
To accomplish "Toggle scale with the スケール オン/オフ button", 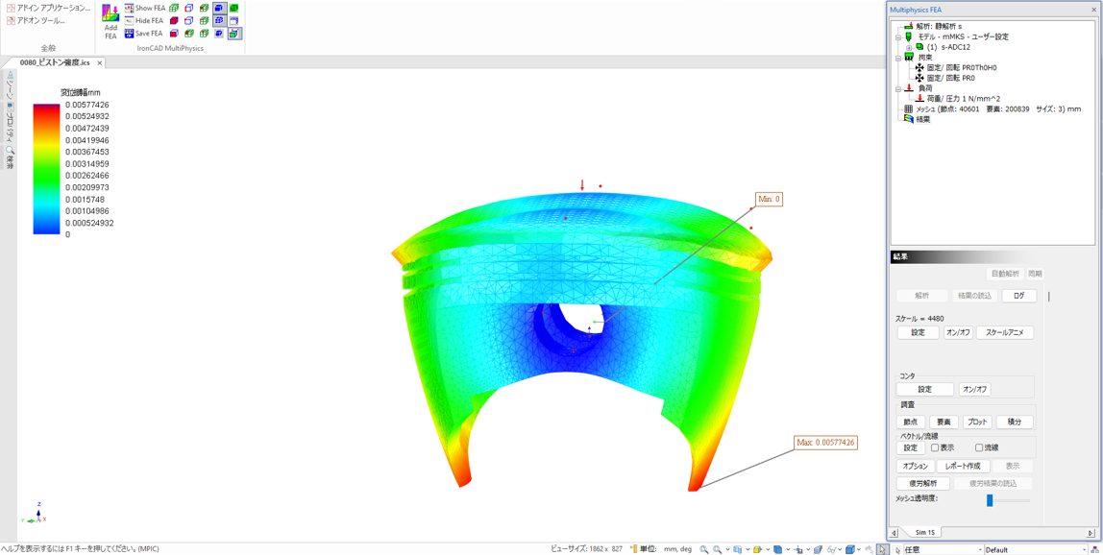I will click(958, 333).
